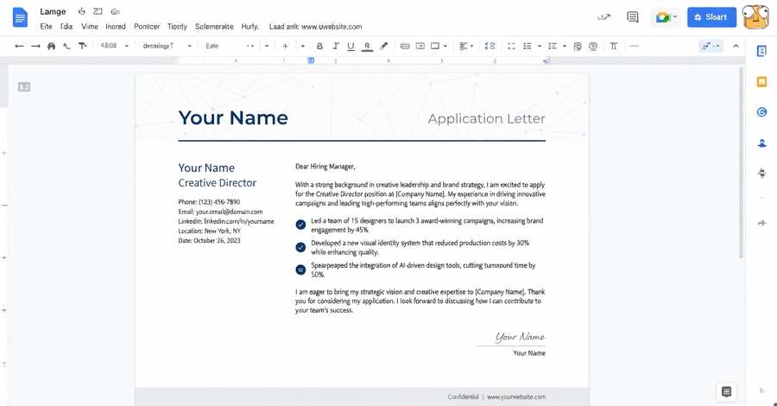This screenshot has height=406, width=777.
Task: Click the undo arrow in the toolbar
Action: click(19, 46)
